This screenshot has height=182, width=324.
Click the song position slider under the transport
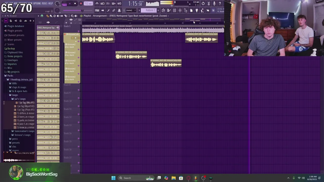point(77,10)
